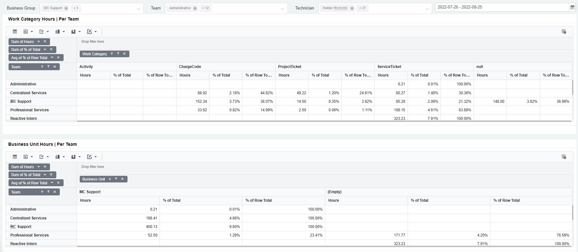
Task: Remove Team field from Business Unit pivot
Action: pyautogui.click(x=55, y=192)
